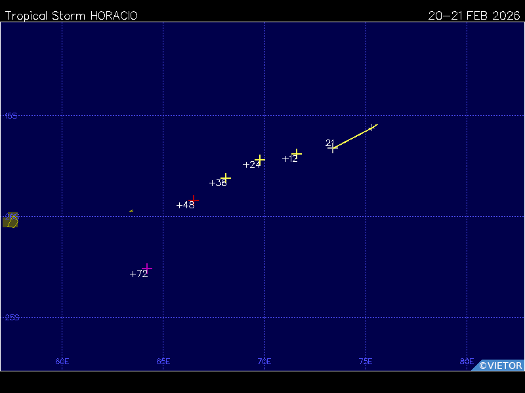Click the 75E longitude label
The image size is (525, 393).
tap(366, 362)
